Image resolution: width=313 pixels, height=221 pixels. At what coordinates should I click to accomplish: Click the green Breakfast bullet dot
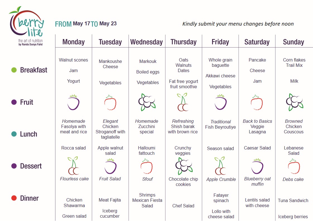(14, 70)
